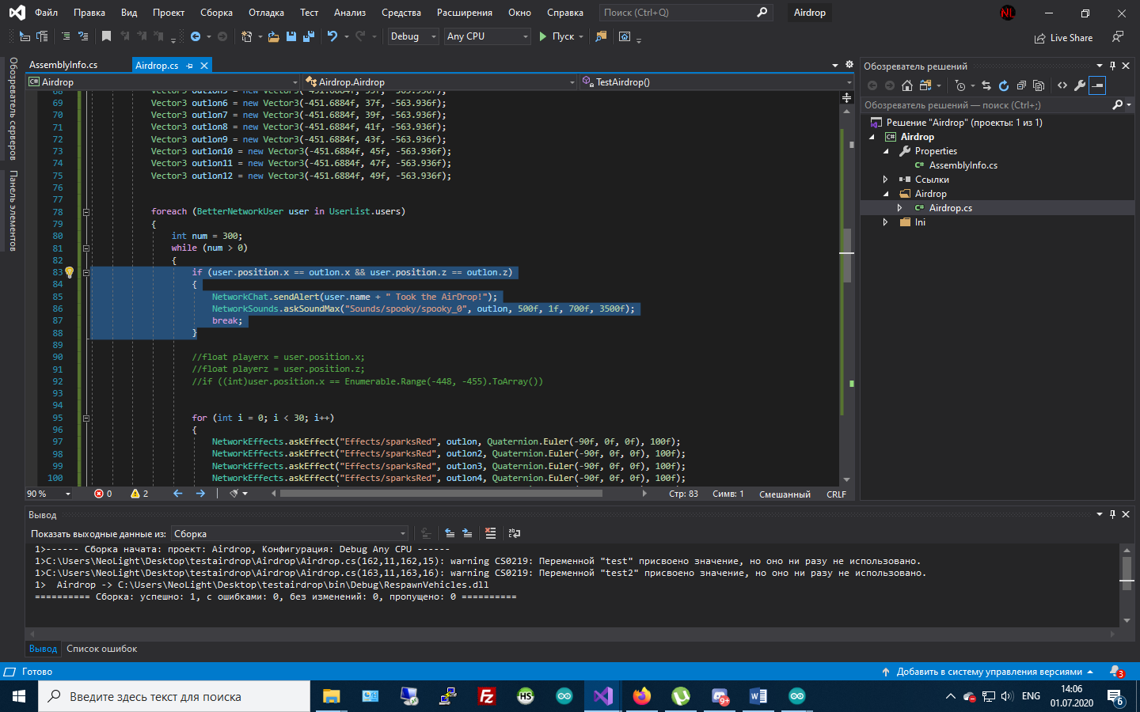The width and height of the screenshot is (1140, 712).
Task: Open the Airdrop.Airdrop class navigation dropdown
Action: click(x=440, y=82)
